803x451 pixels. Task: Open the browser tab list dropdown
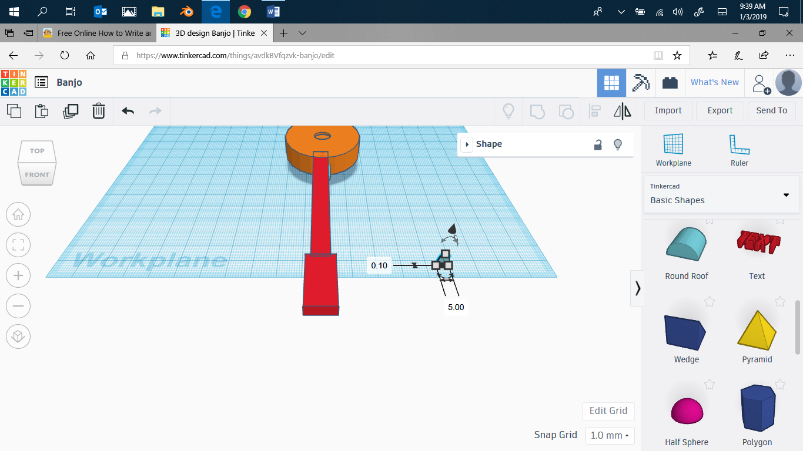click(x=302, y=33)
